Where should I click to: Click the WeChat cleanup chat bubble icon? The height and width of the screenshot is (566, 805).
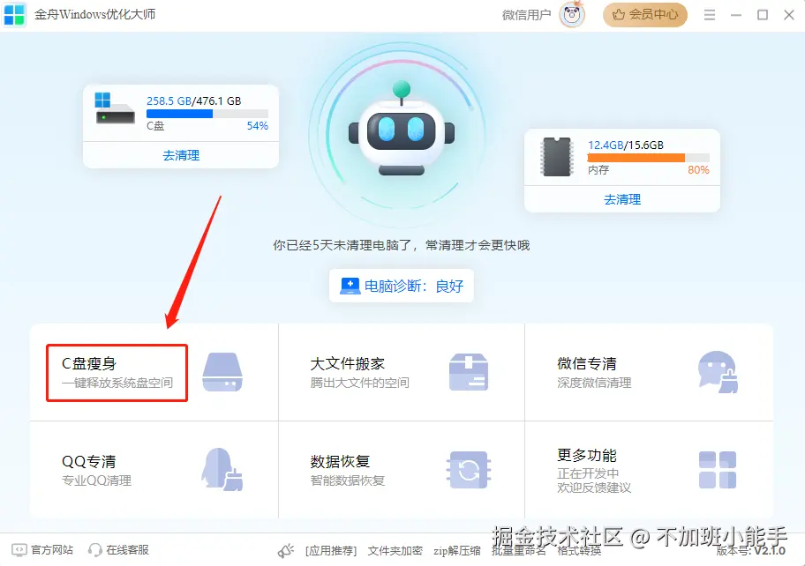718,372
